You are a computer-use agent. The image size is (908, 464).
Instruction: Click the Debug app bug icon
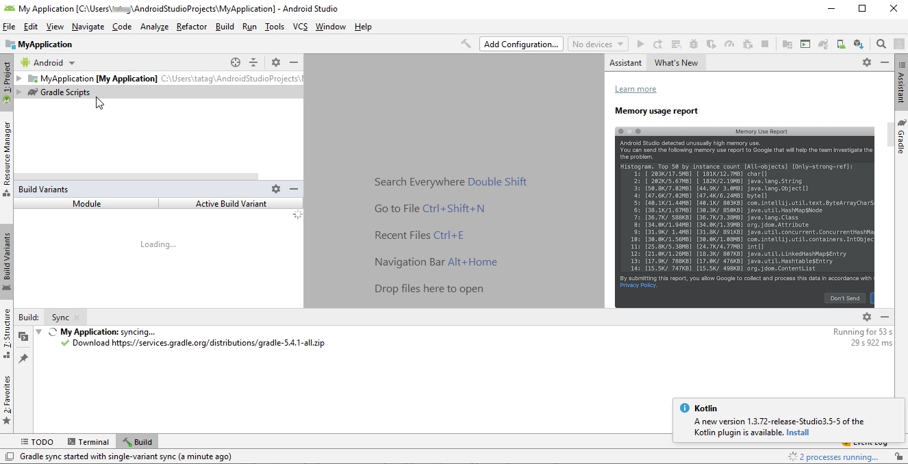tap(694, 44)
